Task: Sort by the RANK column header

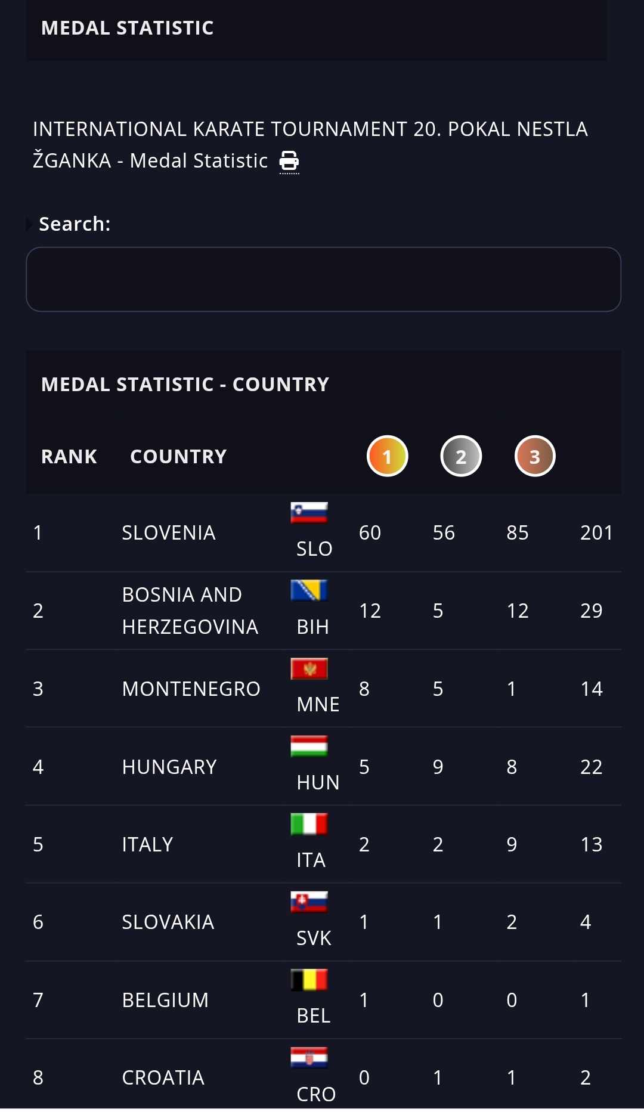Action: click(x=69, y=457)
